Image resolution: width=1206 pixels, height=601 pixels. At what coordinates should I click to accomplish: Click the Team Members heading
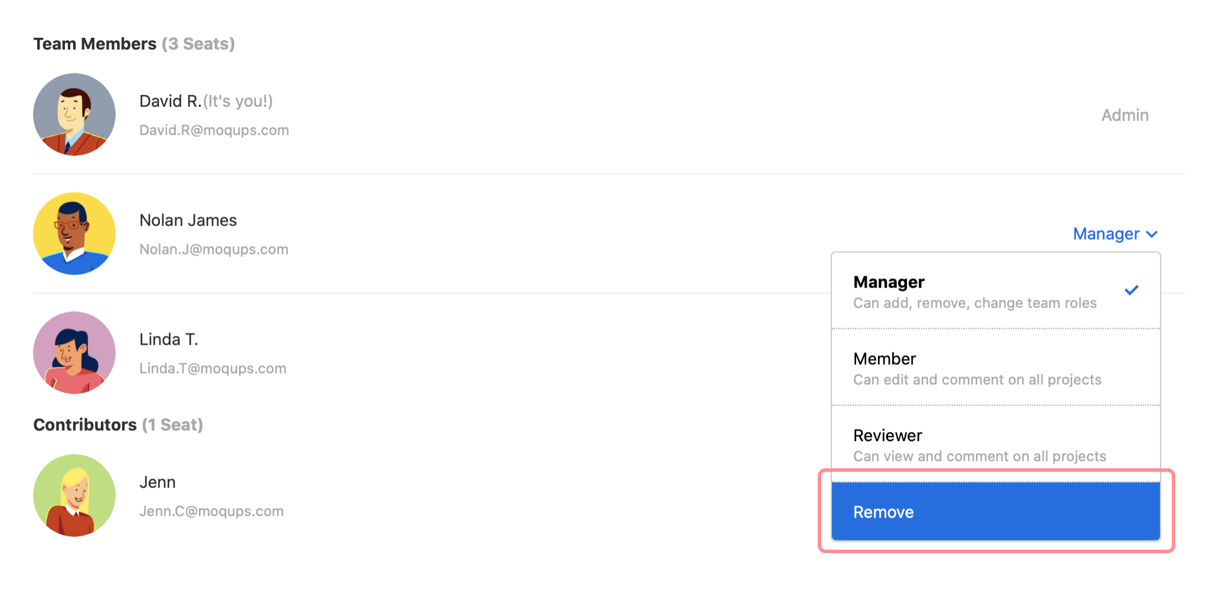95,44
